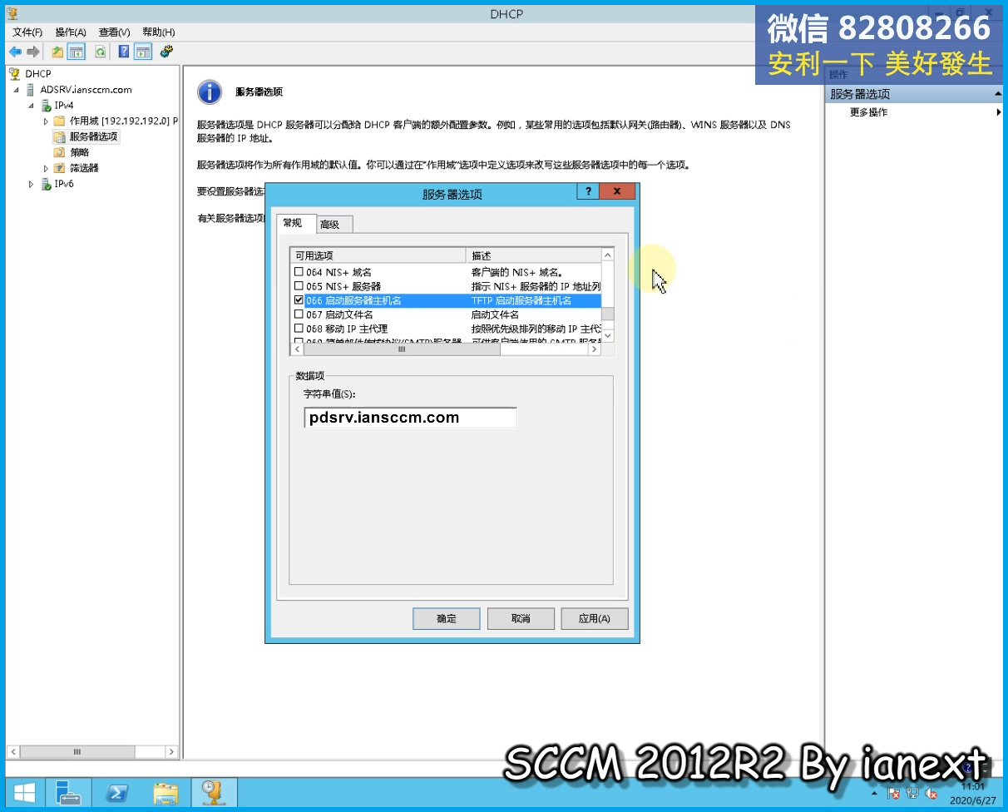The width and height of the screenshot is (1008, 812).
Task: Open Server Manager from the taskbar
Action: (68, 793)
